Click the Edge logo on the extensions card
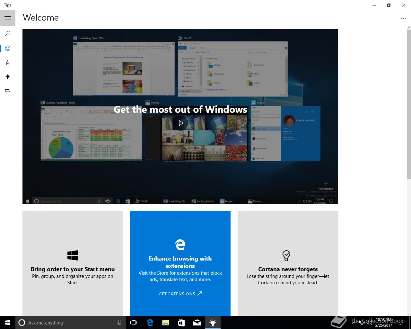This screenshot has width=411, height=329. 180,245
